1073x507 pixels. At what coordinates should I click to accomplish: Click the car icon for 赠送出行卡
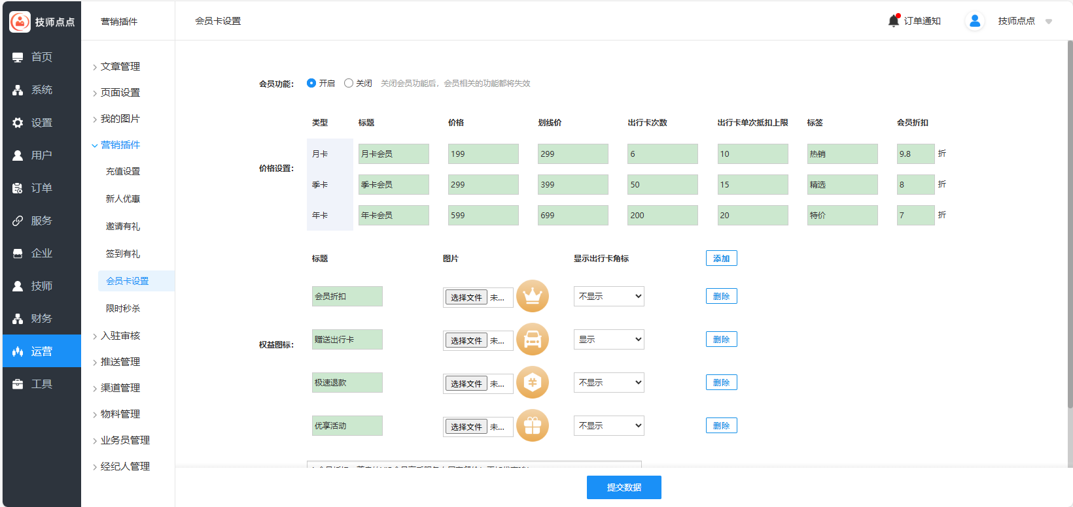(532, 340)
